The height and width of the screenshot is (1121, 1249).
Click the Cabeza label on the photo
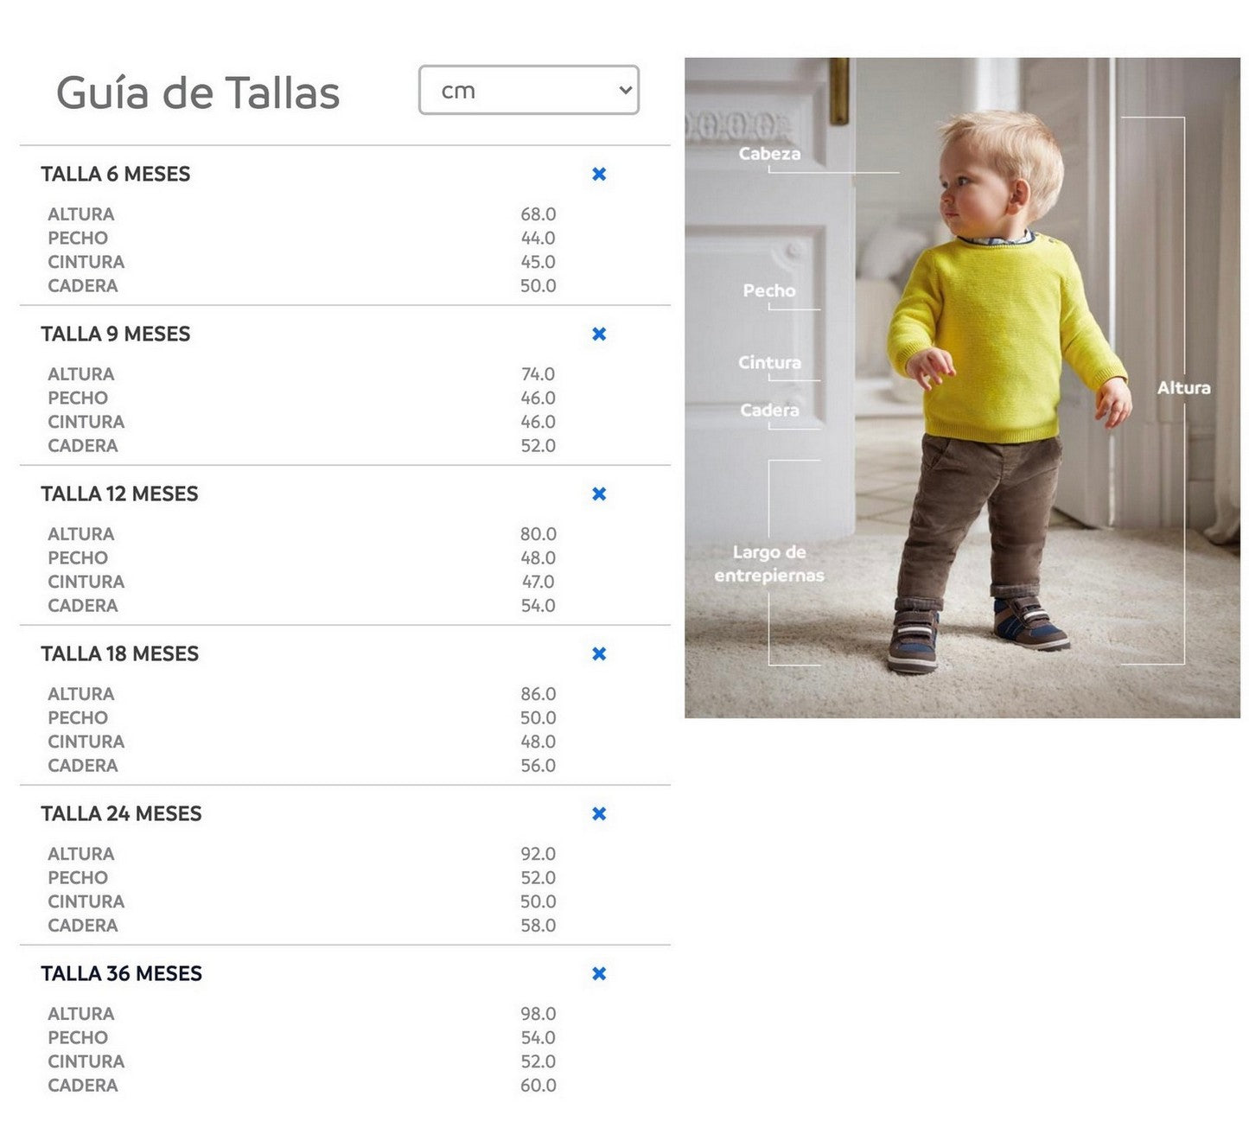pyautogui.click(x=769, y=154)
